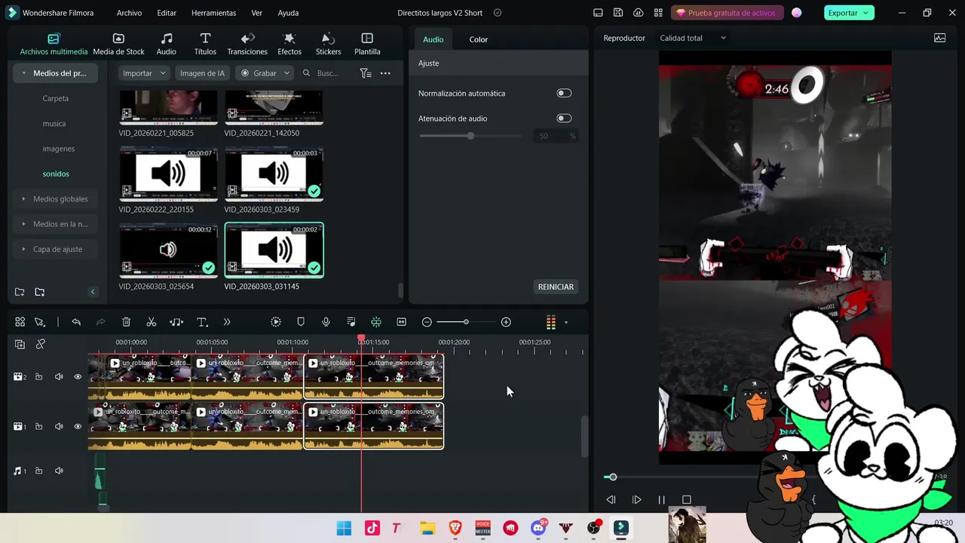The width and height of the screenshot is (965, 543).
Task: Toggle Normalización automática switch
Action: point(564,93)
